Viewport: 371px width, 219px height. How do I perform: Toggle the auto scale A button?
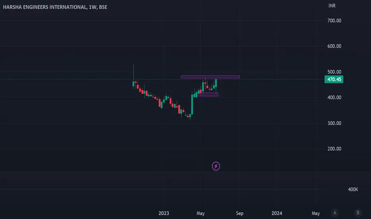coord(334,213)
